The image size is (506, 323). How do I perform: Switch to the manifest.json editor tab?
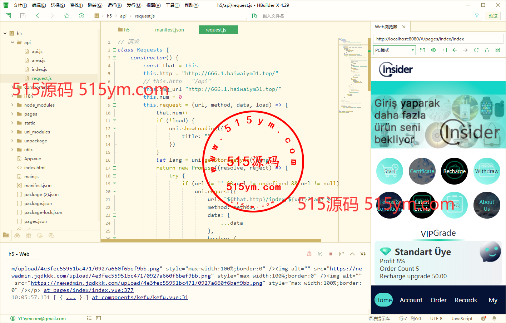point(169,30)
